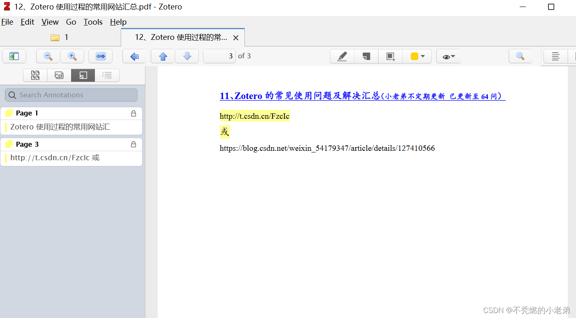Go back with the left arrow
Viewport: 576px width, 318px height.
(134, 56)
